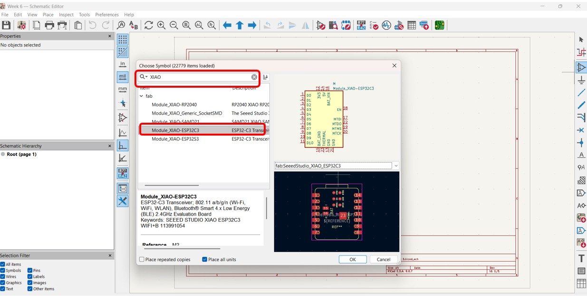Confirm symbol choice with OK button
This screenshot has width=587, height=300.
[x=353, y=260]
